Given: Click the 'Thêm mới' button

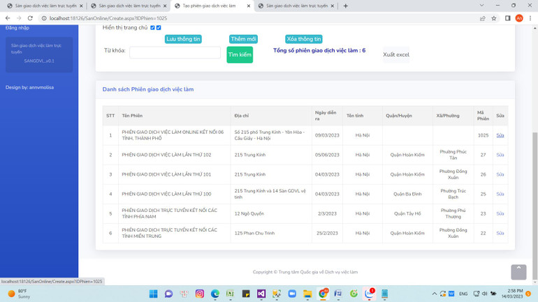Looking at the screenshot, I should [x=243, y=39].
